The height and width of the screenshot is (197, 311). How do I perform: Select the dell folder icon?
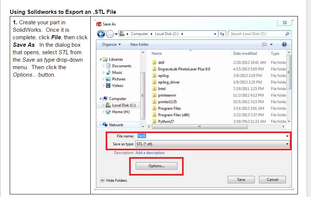pyautogui.click(x=154, y=62)
